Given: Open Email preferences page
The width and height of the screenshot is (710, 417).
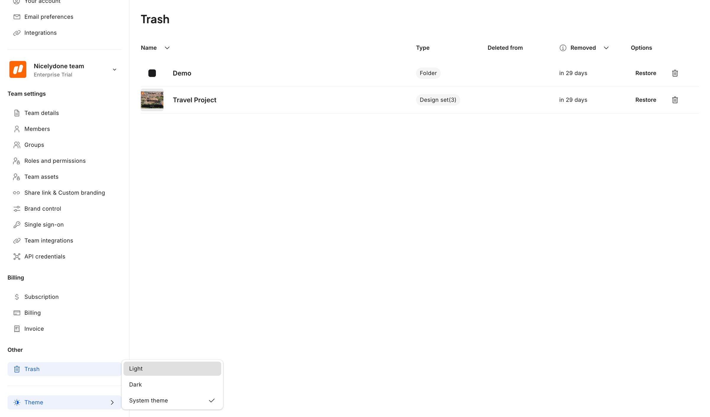Looking at the screenshot, I should click(x=64, y=17).
